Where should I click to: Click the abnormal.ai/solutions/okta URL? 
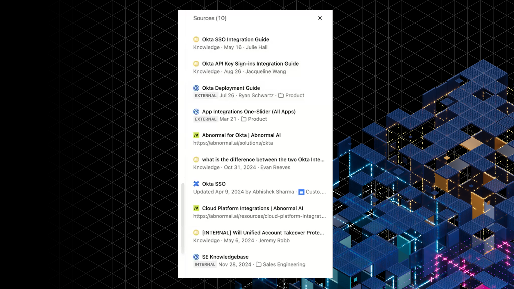point(233,143)
